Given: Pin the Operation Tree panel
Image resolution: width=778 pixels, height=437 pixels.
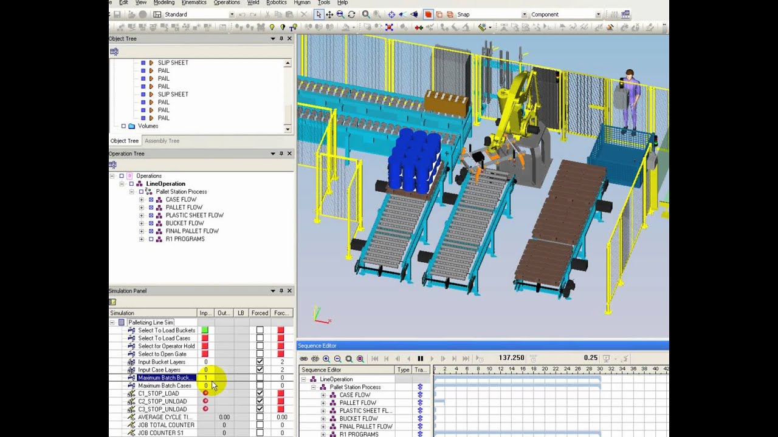Looking at the screenshot, I should (281, 154).
